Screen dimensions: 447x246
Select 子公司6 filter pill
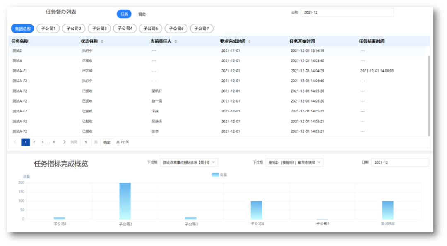[x=176, y=29]
